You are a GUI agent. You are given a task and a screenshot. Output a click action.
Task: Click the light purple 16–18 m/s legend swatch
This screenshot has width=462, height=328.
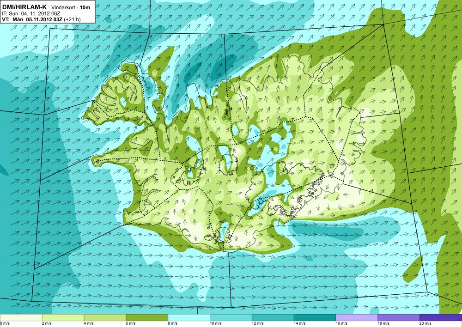[357, 318]
